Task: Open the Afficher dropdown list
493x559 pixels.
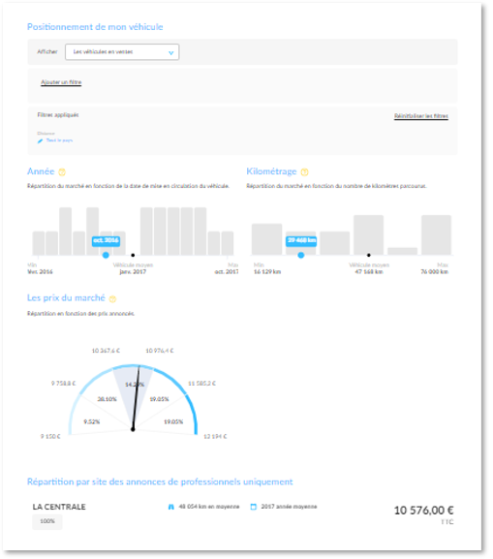Action: 122,52
